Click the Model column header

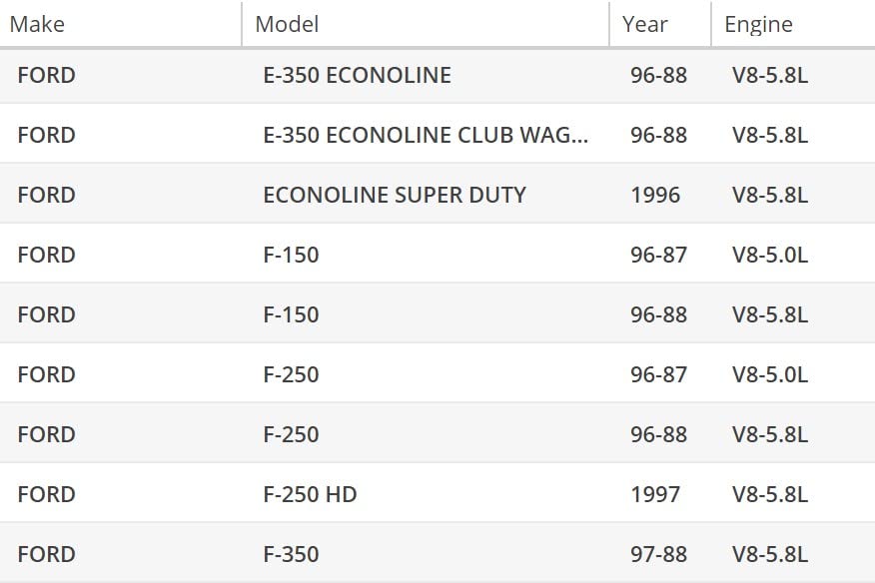coord(288,24)
